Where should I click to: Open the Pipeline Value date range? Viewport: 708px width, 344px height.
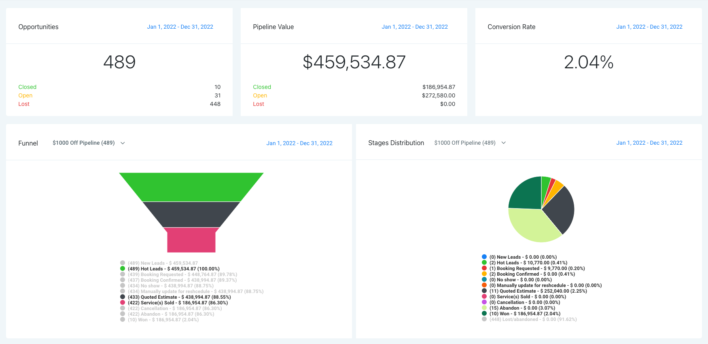pos(415,27)
